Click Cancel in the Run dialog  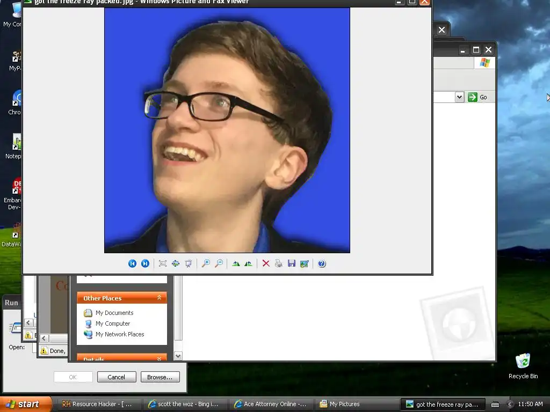[x=117, y=377]
